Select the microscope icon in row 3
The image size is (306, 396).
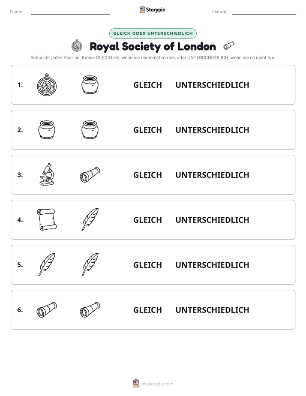[x=47, y=174]
